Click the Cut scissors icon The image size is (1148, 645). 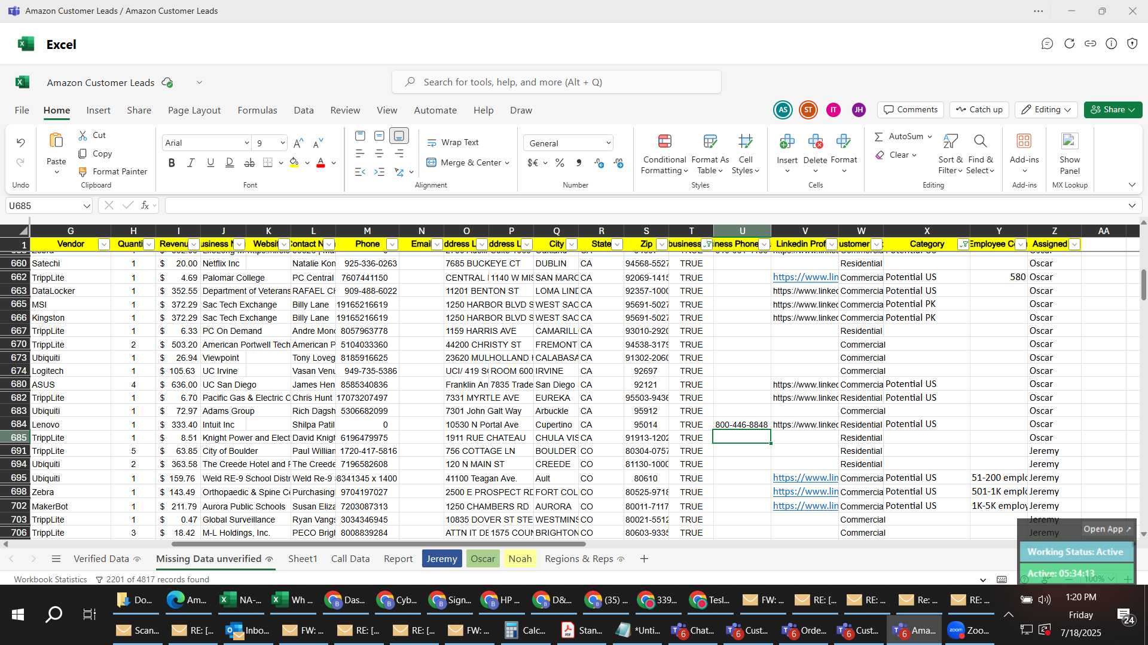[x=83, y=136]
